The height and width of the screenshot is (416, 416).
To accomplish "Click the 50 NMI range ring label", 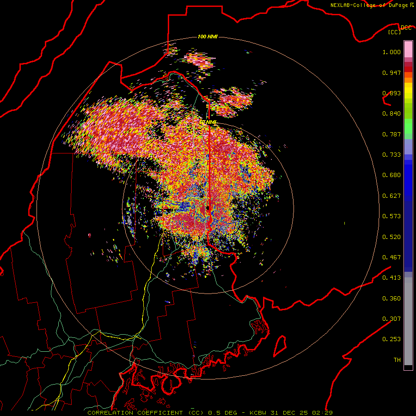I will pyautogui.click(x=208, y=122).
